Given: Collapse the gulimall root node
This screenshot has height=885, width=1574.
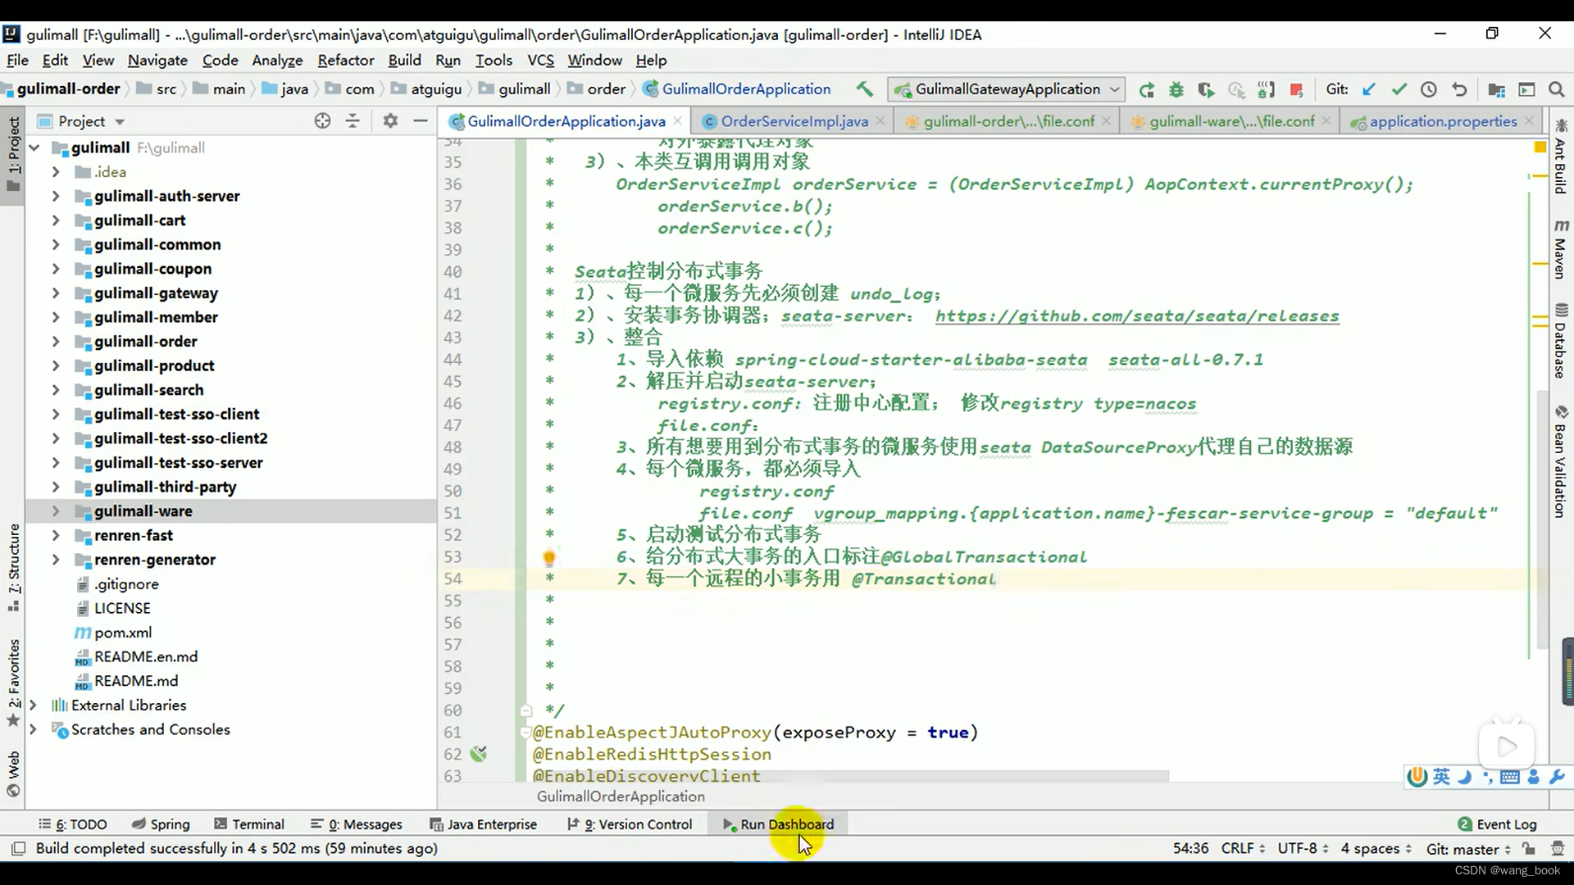Looking at the screenshot, I should point(34,148).
